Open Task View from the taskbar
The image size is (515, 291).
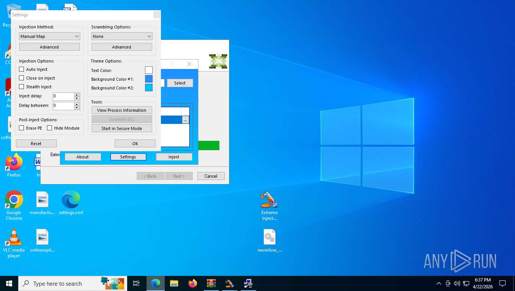click(x=136, y=283)
